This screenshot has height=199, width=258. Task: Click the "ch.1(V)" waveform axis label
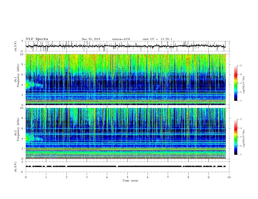pos(16,46)
